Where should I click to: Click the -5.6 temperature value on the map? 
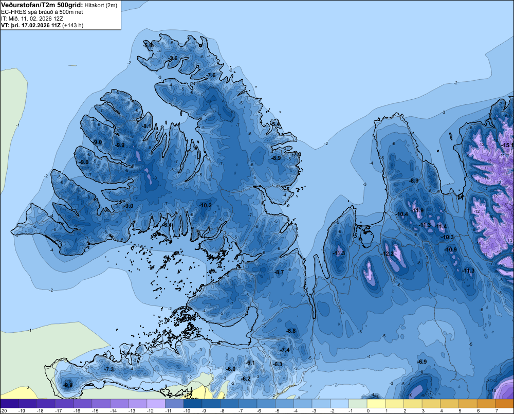tap(148, 45)
